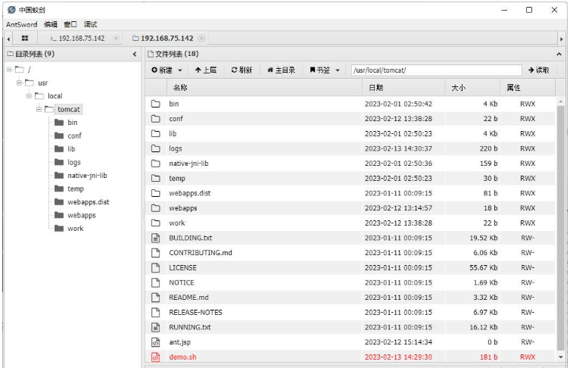The image size is (570, 368).
Task: Click the webapps folder icon in file list
Action: [x=156, y=208]
